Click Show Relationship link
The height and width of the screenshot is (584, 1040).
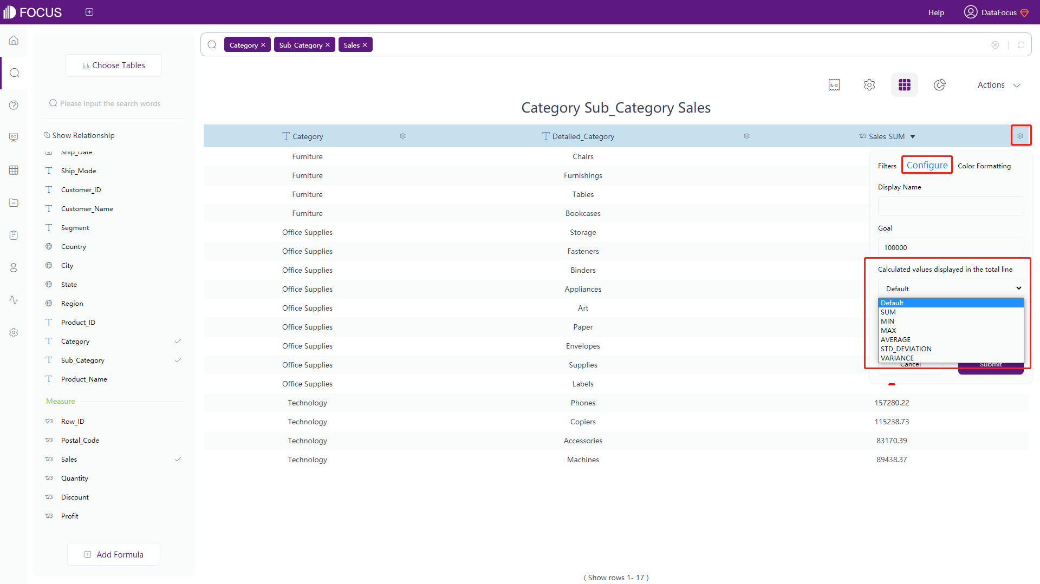point(79,135)
